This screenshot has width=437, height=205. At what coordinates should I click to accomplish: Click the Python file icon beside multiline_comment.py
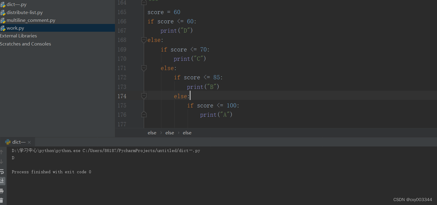pyautogui.click(x=3, y=20)
